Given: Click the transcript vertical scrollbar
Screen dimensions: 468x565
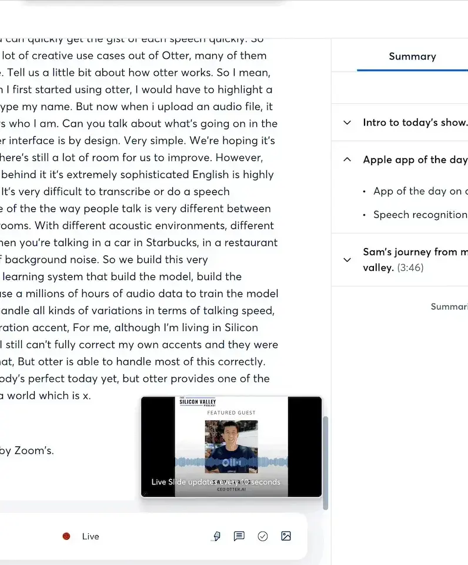Looking at the screenshot, I should coord(326,463).
